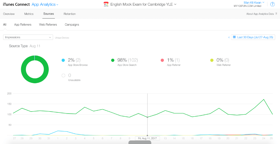The width and height of the screenshot is (280, 144).
Task: Select the Web Referrers filter
Action: coord(48,25)
